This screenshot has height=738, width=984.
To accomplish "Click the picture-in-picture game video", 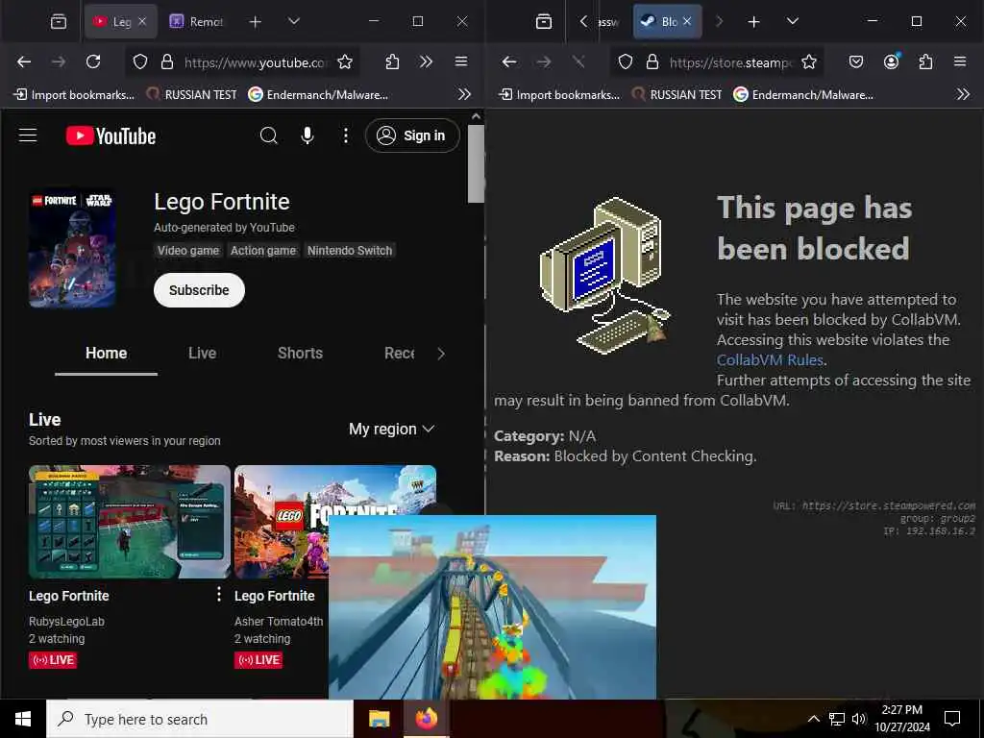I will coord(493,607).
